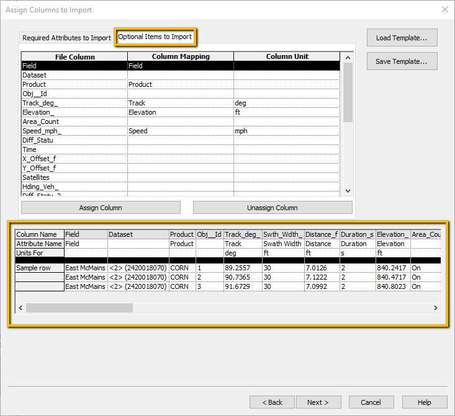This screenshot has width=455, height=416.
Task: Click the mph unit cell
Action: pos(287,131)
